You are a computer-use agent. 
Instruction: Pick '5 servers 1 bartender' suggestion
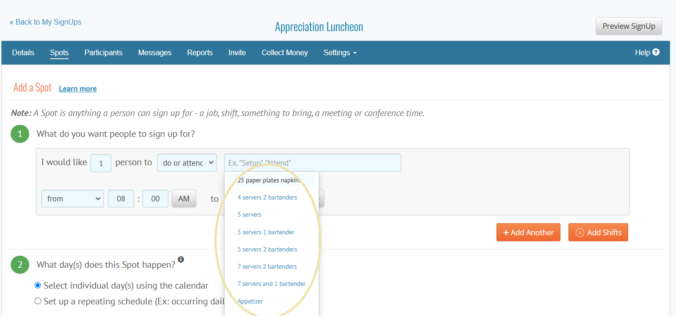pyautogui.click(x=266, y=232)
